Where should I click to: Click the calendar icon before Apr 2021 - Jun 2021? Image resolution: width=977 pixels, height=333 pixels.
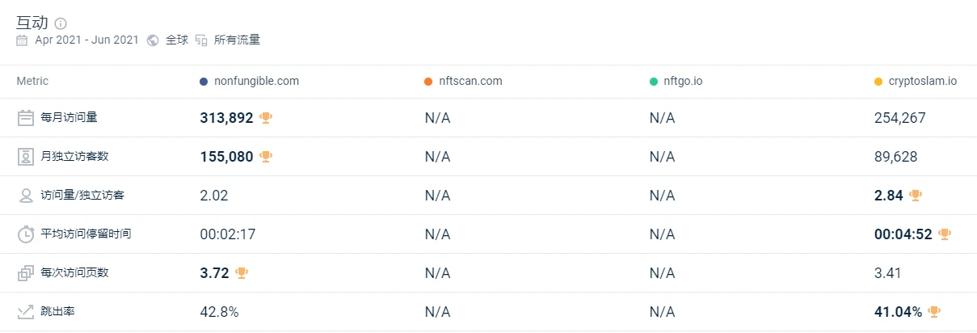pos(22,40)
